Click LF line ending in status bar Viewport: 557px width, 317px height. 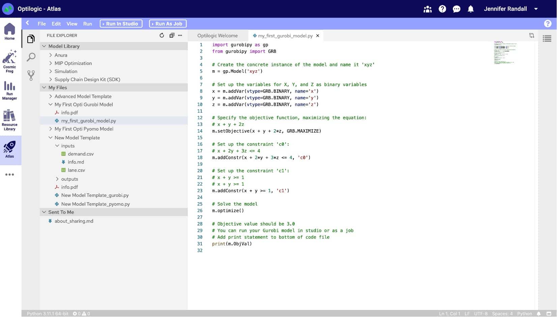click(467, 314)
